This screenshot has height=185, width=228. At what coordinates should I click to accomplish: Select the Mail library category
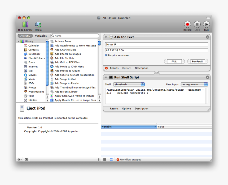tap(31, 71)
